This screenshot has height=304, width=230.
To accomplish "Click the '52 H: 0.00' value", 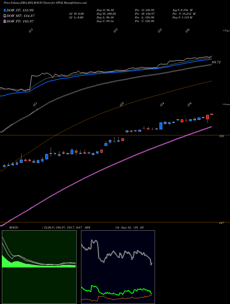I will [x=77, y=14].
